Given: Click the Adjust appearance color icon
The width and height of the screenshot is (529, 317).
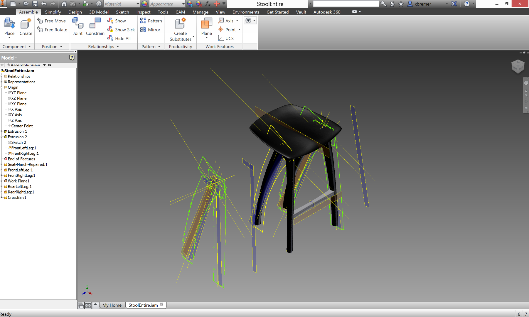Looking at the screenshot, I should point(190,4).
